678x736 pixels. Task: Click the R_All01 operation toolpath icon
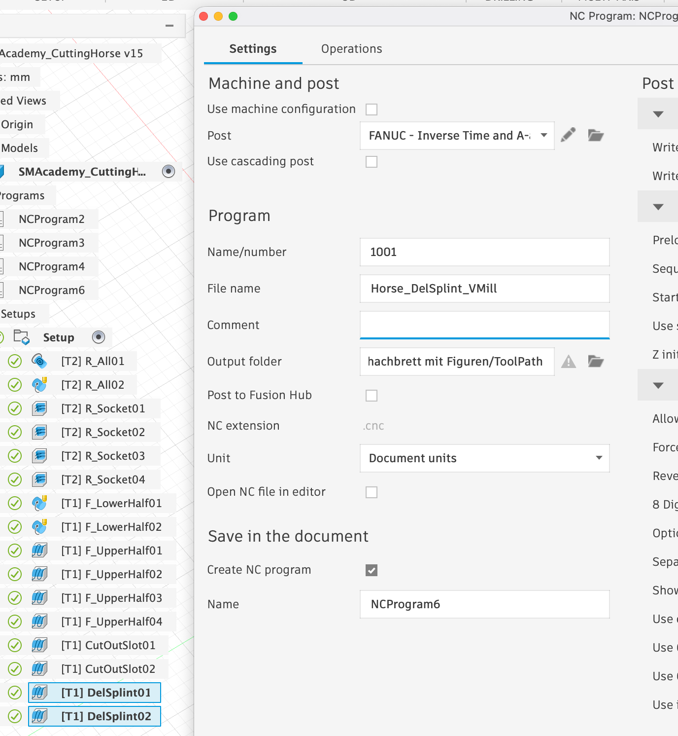point(39,361)
